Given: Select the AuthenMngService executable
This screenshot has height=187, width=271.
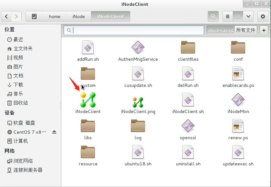Looking at the screenshot, I should [138, 47].
